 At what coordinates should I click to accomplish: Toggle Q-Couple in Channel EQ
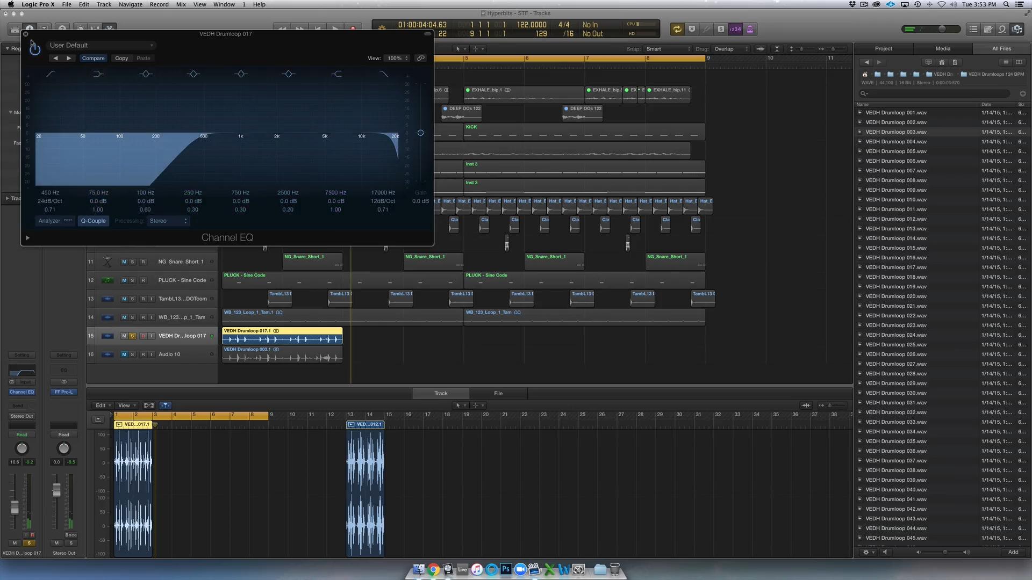pyautogui.click(x=94, y=221)
